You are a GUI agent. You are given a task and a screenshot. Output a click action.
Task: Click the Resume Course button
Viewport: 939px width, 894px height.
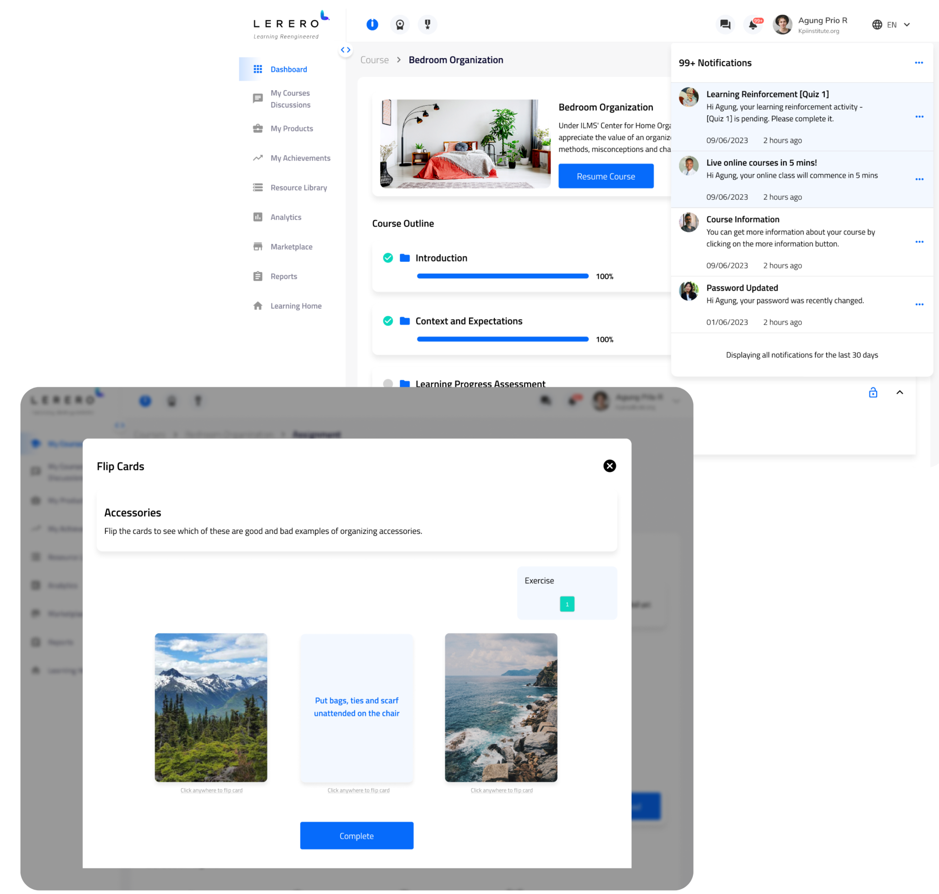pos(606,176)
